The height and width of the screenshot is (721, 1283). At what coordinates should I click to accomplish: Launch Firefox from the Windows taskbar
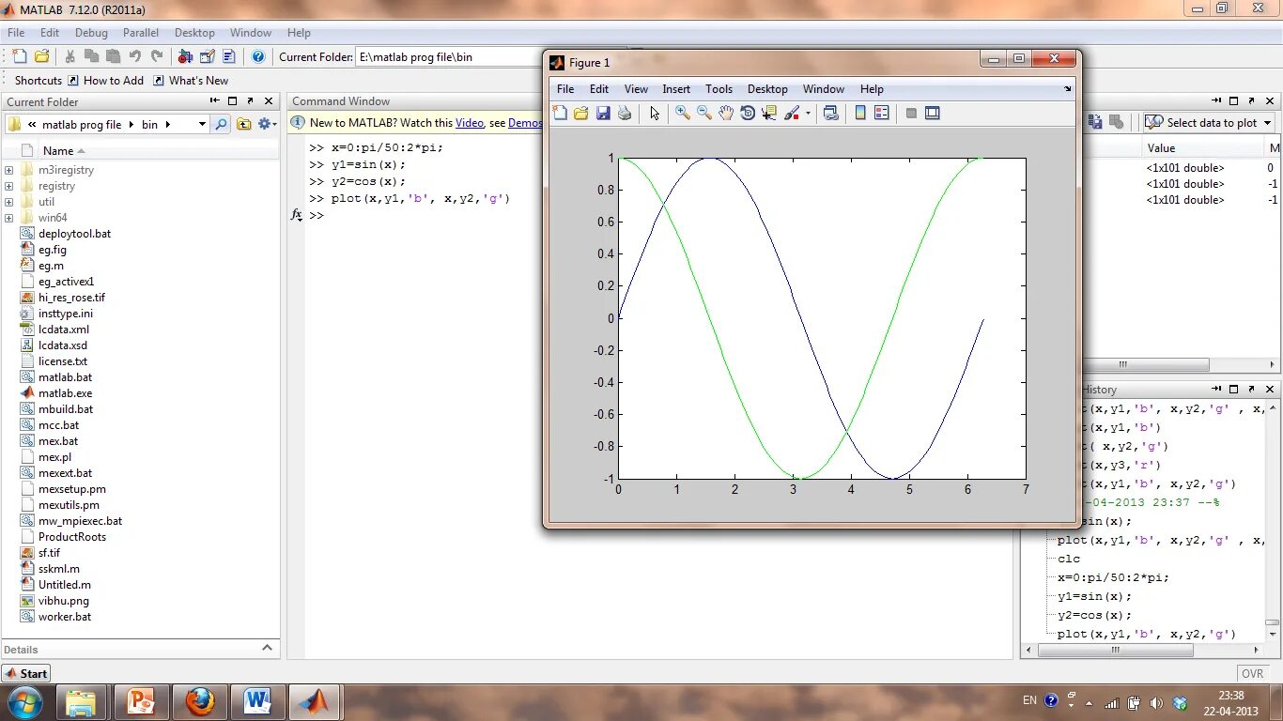point(199,701)
